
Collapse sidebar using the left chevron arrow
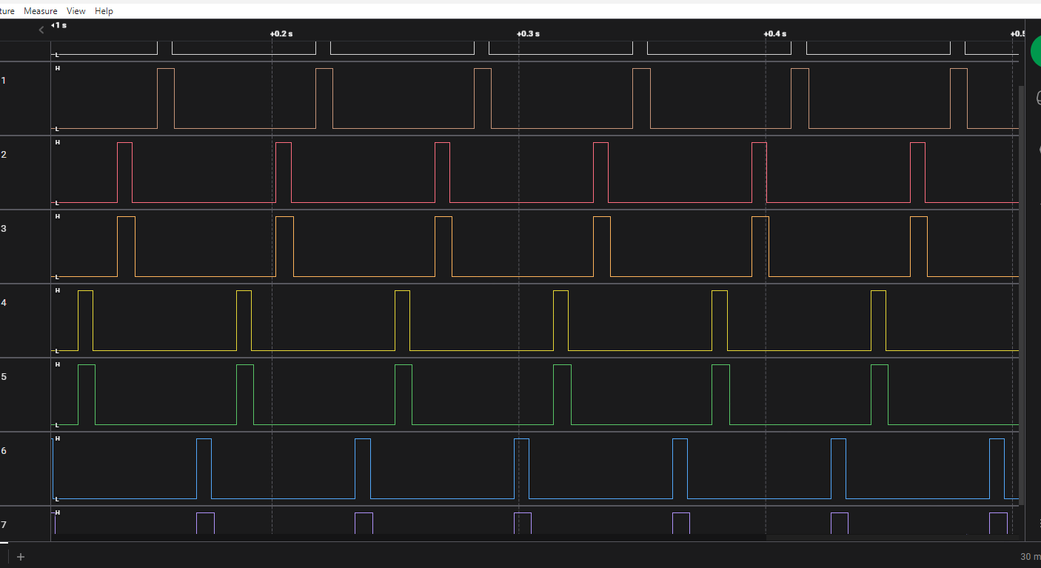41,30
